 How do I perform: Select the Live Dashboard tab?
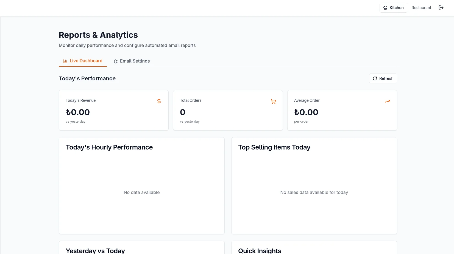tap(83, 61)
